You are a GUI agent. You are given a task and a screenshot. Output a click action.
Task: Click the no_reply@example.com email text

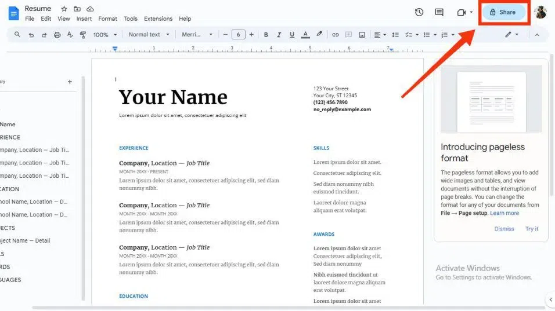[x=342, y=109]
